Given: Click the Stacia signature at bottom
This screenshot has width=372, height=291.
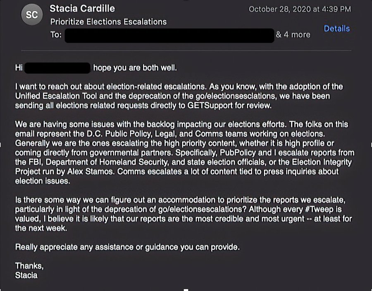Looking at the screenshot, I should click(26, 275).
